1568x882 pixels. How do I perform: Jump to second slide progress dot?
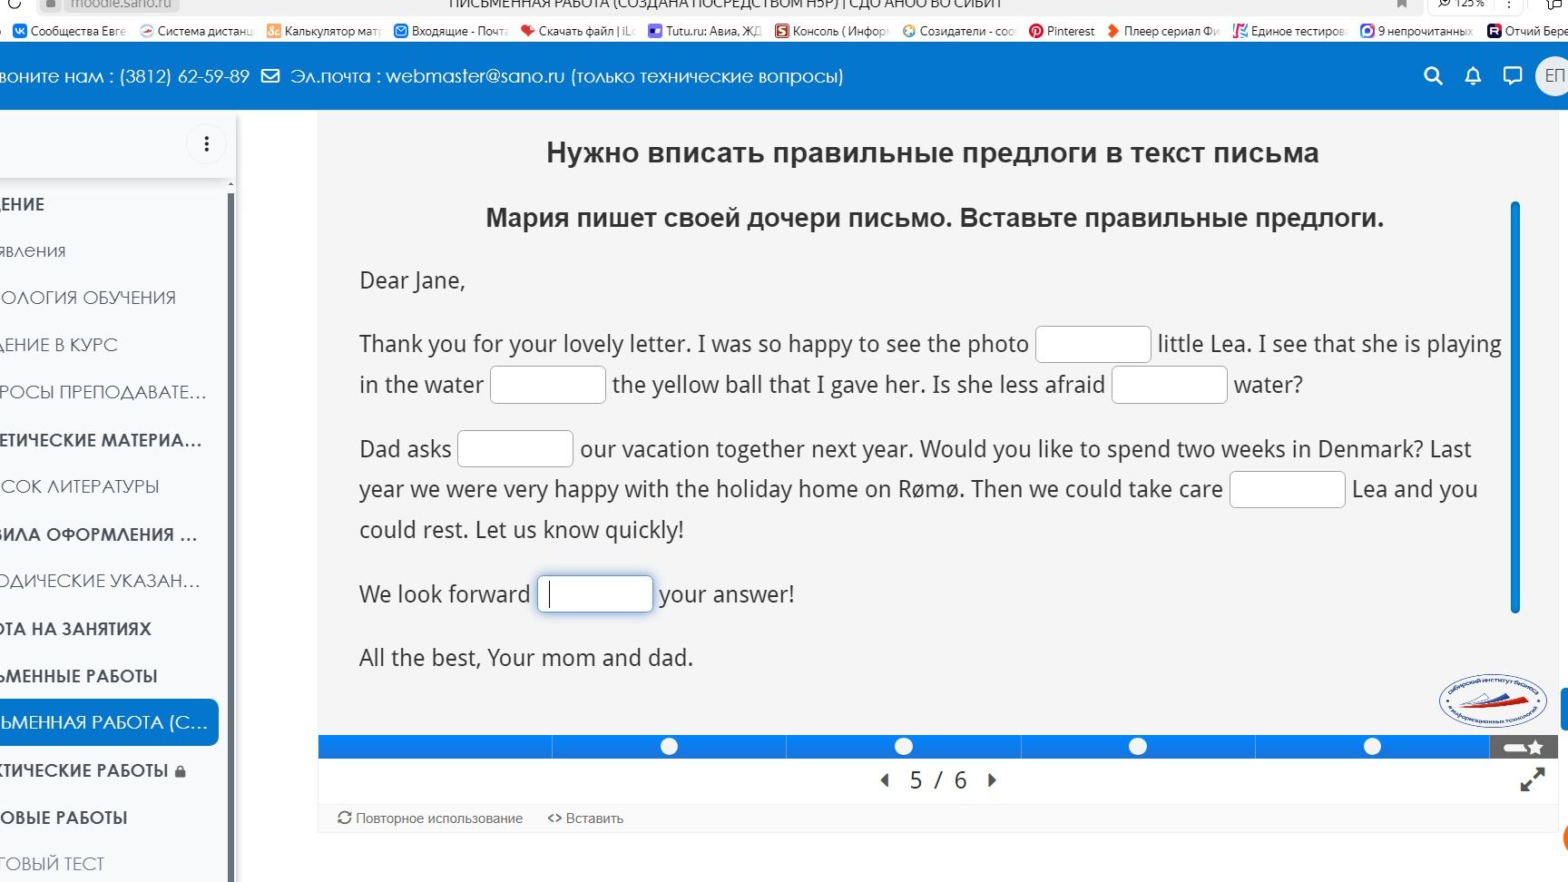point(669,747)
